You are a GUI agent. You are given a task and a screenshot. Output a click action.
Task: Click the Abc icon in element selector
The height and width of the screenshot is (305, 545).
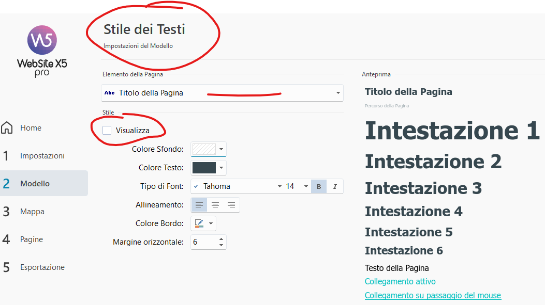coord(110,93)
